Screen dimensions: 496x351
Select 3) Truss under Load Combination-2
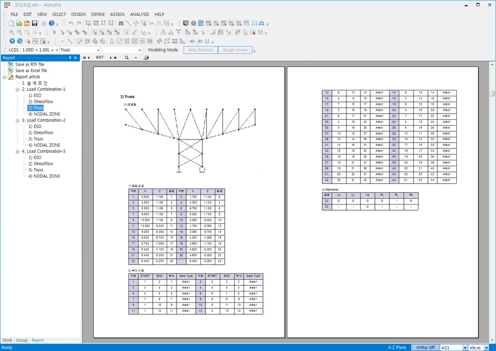coord(36,139)
